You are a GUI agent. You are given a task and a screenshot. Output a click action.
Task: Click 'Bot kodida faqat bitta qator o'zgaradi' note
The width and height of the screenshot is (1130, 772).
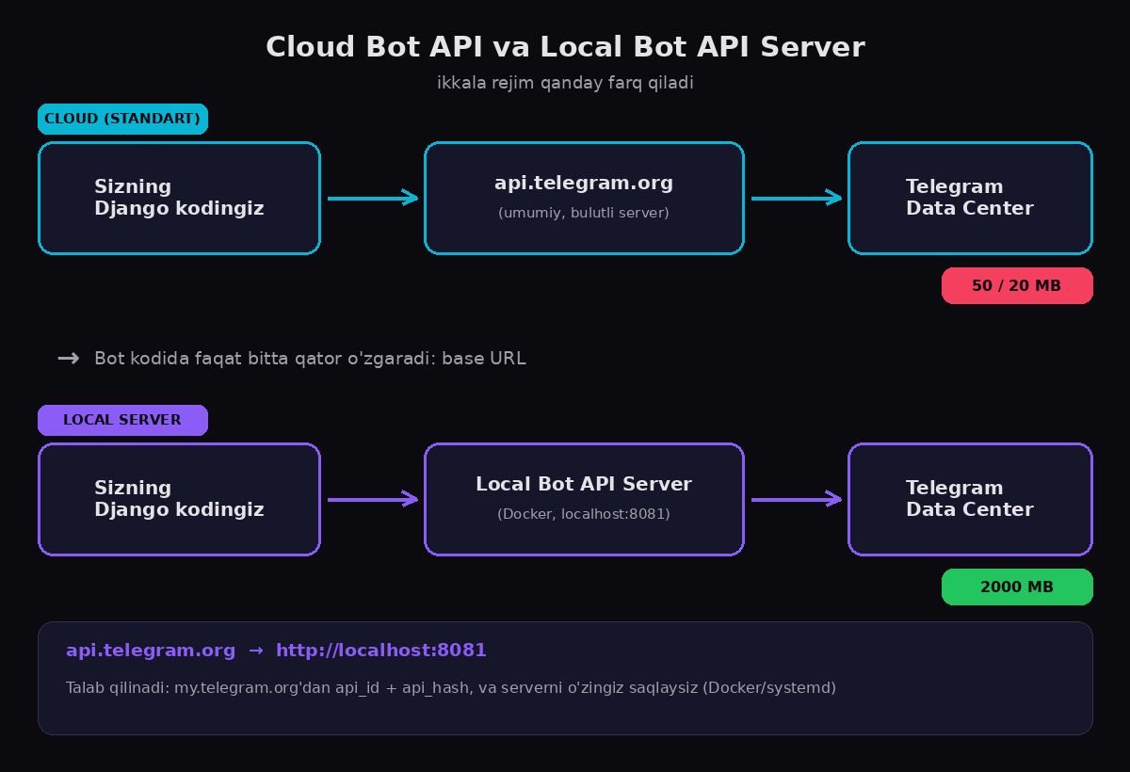pos(310,359)
